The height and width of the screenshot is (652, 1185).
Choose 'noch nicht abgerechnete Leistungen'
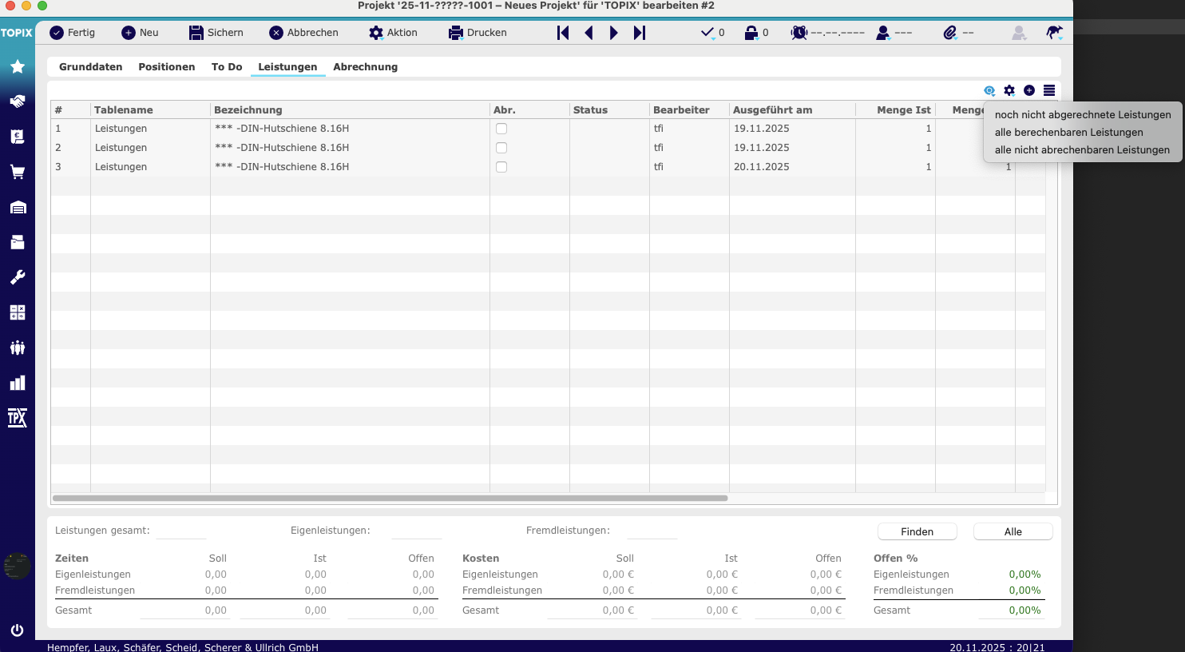click(1083, 115)
